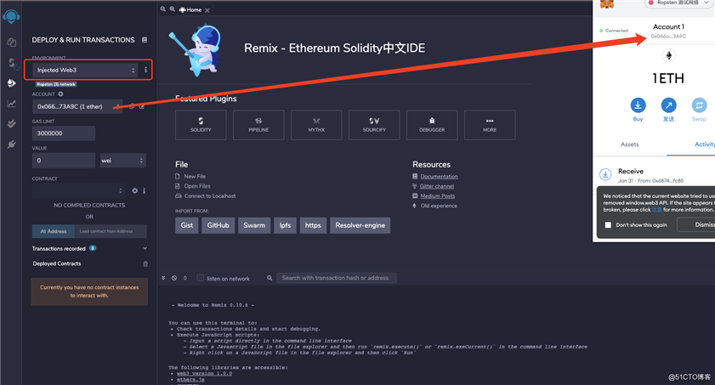Click the More plugins button
Screen dimensions: 715x385
[490, 125]
